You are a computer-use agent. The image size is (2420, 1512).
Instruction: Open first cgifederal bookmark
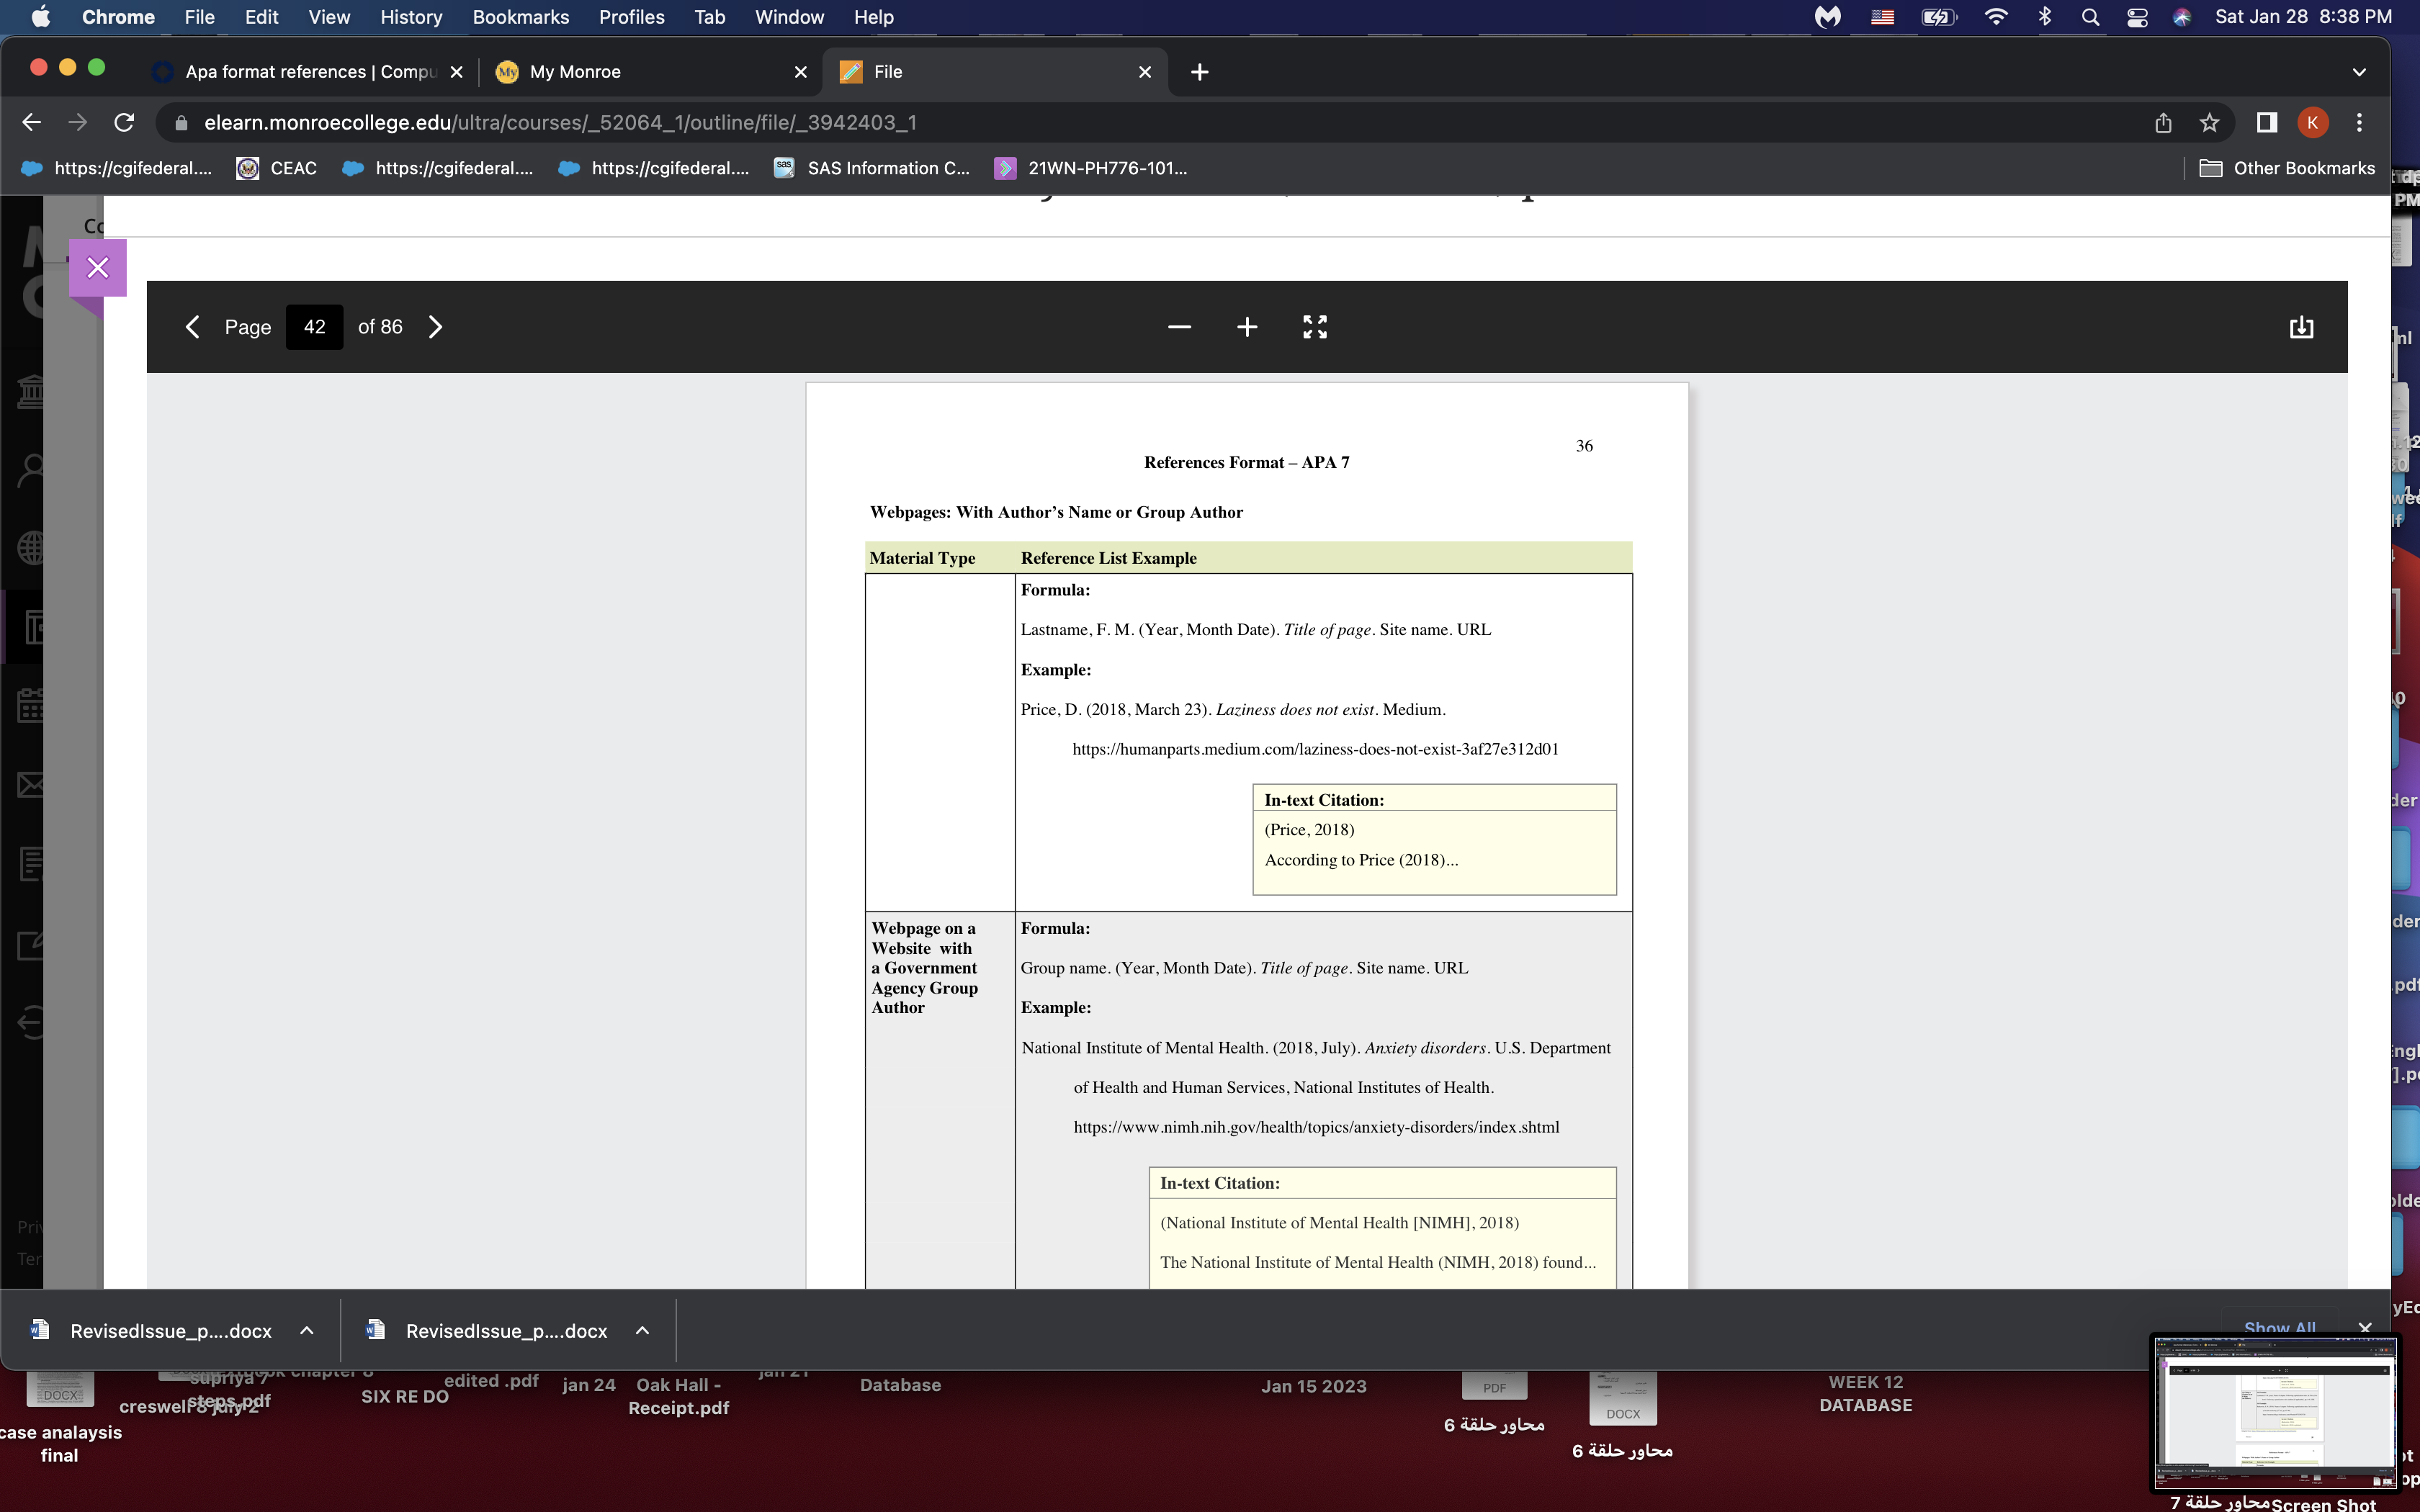click(x=117, y=168)
